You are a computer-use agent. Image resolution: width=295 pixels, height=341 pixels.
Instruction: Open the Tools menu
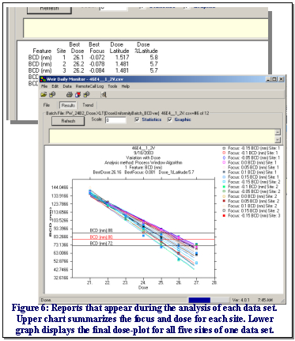[x=112, y=86]
